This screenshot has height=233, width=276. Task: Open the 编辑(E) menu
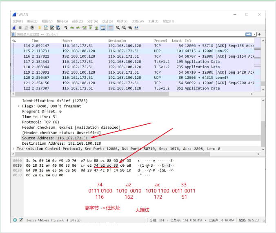[32, 21]
